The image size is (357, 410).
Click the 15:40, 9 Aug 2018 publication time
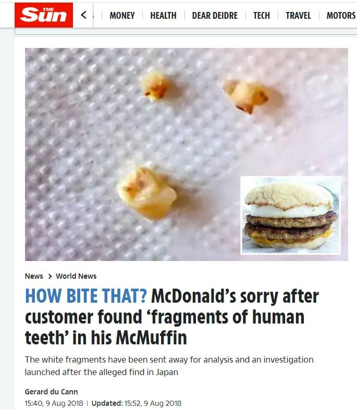click(x=54, y=403)
